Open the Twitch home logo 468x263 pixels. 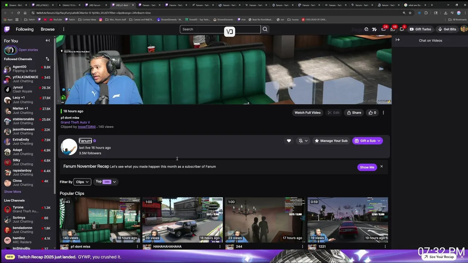(x=7, y=29)
